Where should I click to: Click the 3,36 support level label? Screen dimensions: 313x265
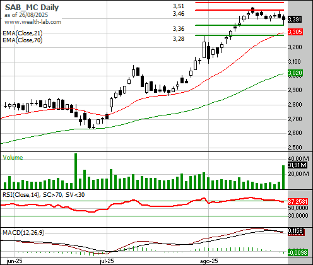coord(179,29)
